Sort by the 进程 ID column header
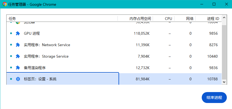Viewport: 232px width, 109px height. tap(209, 19)
